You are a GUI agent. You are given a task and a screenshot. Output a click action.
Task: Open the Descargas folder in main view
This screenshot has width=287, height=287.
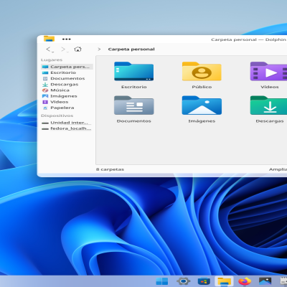[268, 105]
